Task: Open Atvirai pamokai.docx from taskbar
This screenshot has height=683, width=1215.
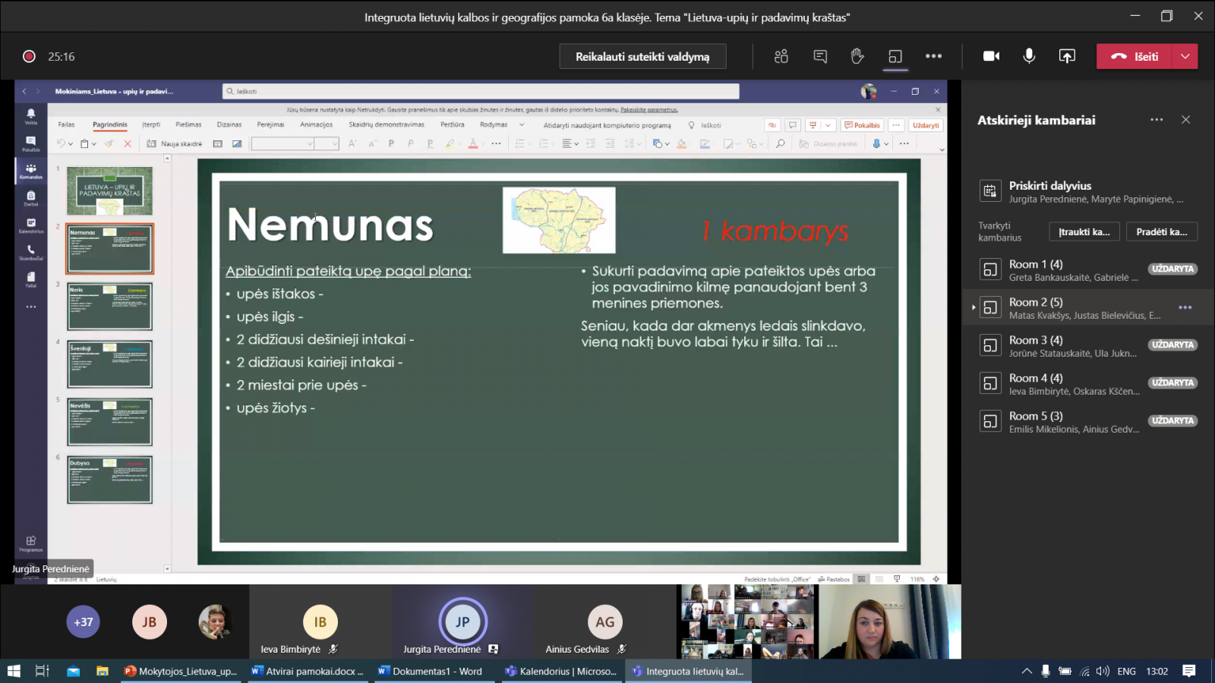Action: pos(308,671)
